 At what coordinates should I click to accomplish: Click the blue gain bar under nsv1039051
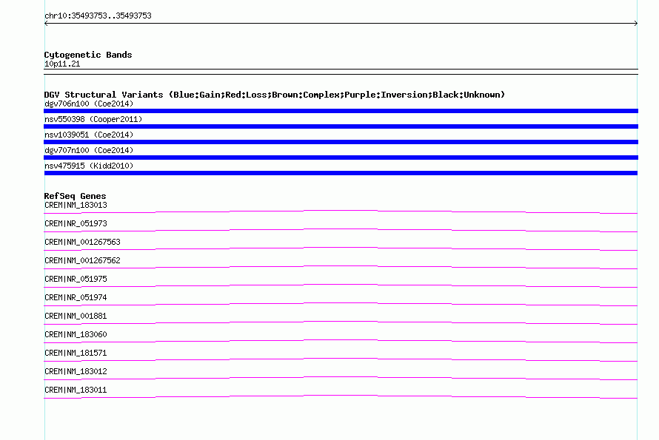pos(341,142)
